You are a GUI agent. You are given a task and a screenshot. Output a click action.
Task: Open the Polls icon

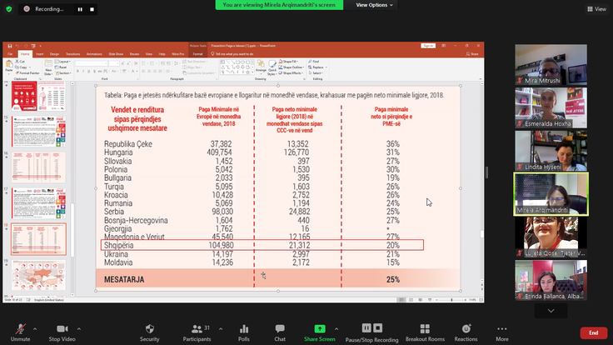243,329
